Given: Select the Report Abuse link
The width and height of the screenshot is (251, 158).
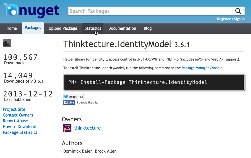Looking at the screenshot, I should tap(15, 121).
